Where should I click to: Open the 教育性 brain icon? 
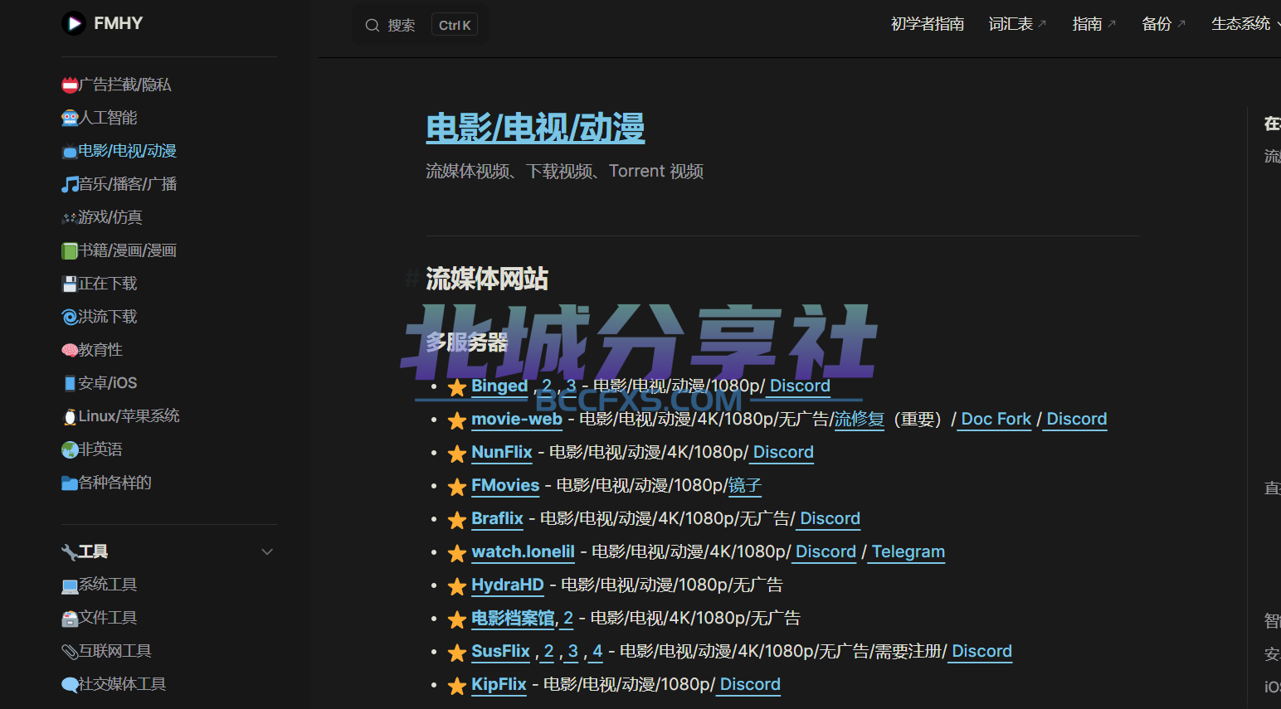point(70,350)
